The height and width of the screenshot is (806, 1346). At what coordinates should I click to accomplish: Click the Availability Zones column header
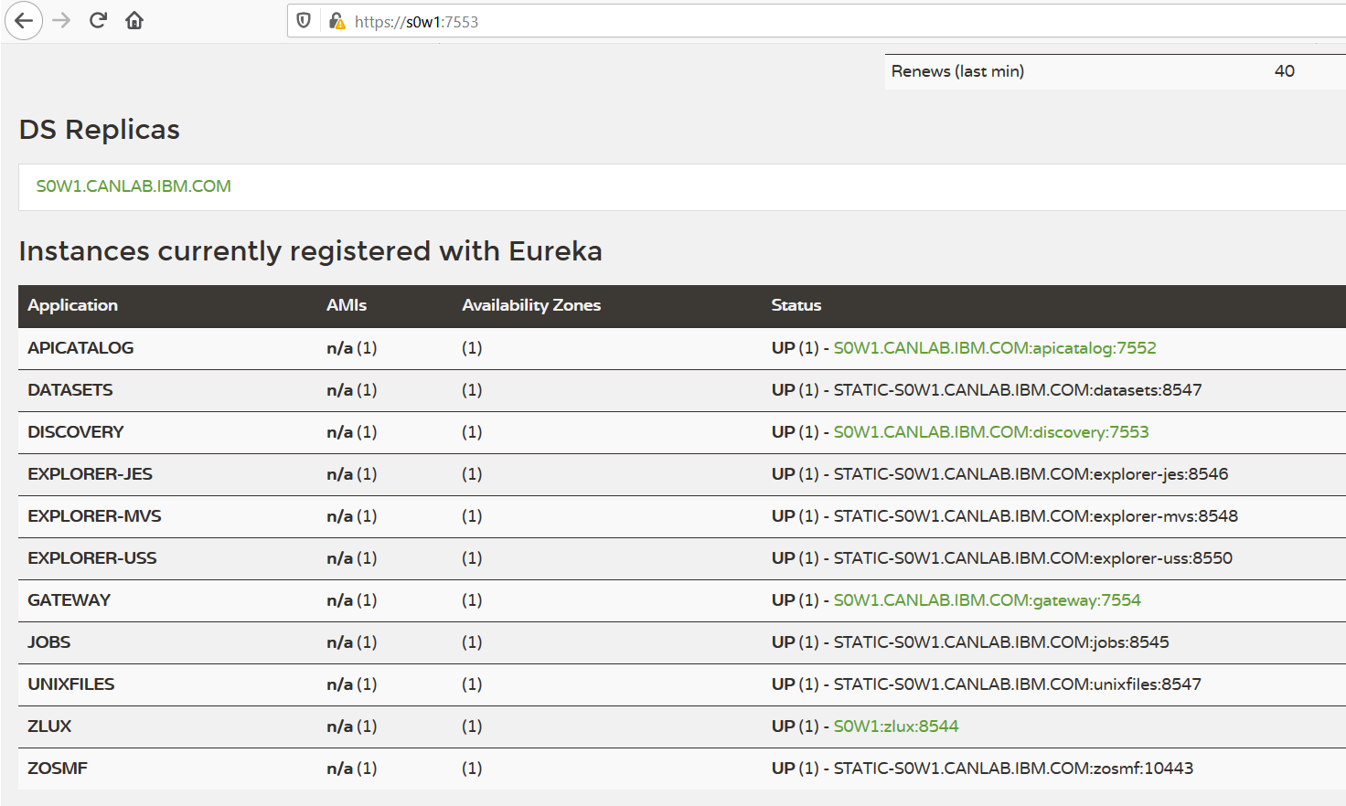pos(530,305)
